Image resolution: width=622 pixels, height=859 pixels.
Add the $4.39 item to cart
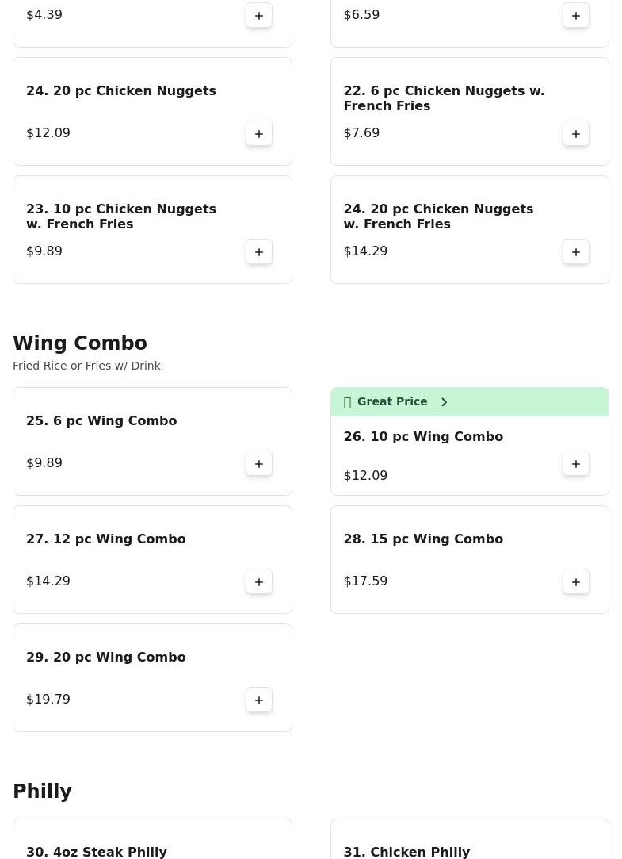[259, 15]
